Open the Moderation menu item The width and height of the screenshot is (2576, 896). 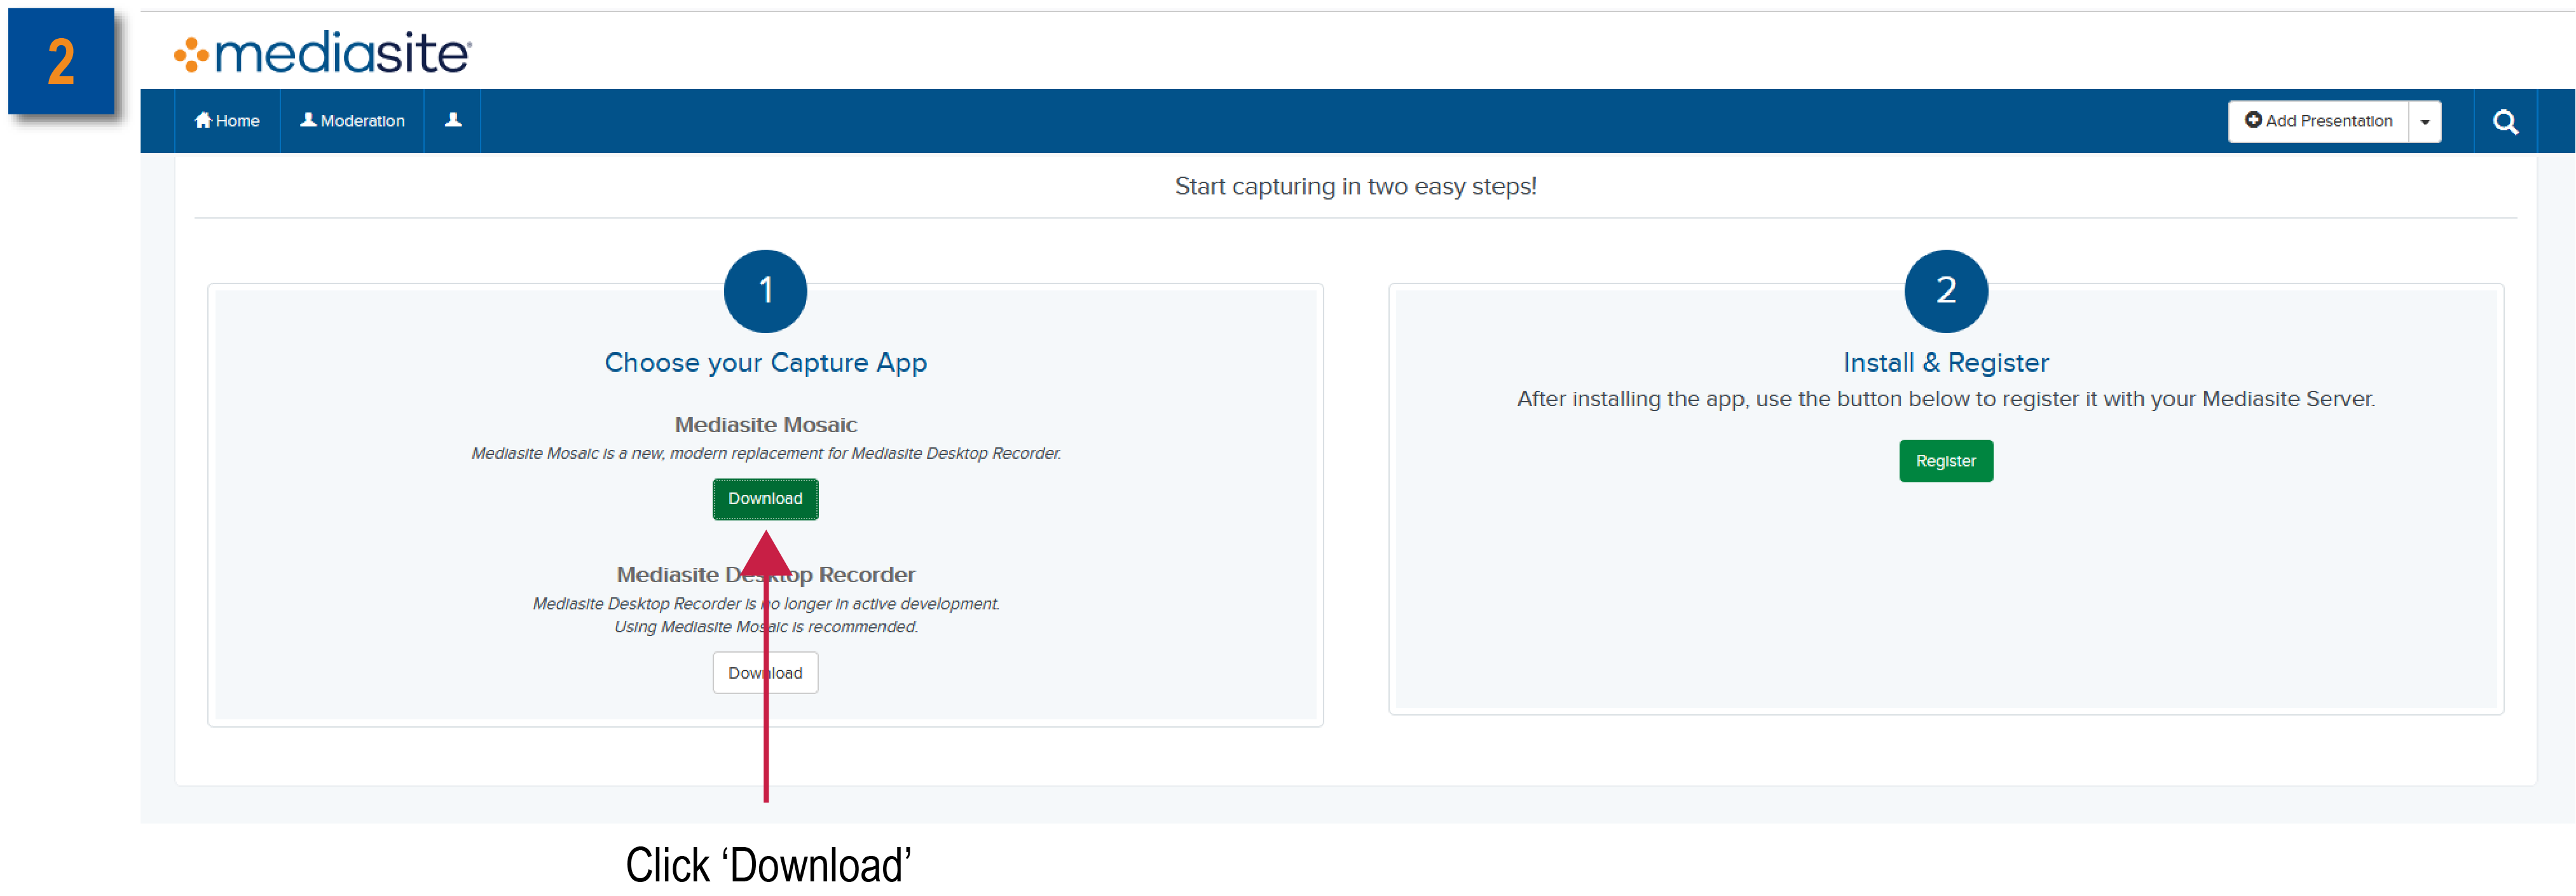point(353,121)
